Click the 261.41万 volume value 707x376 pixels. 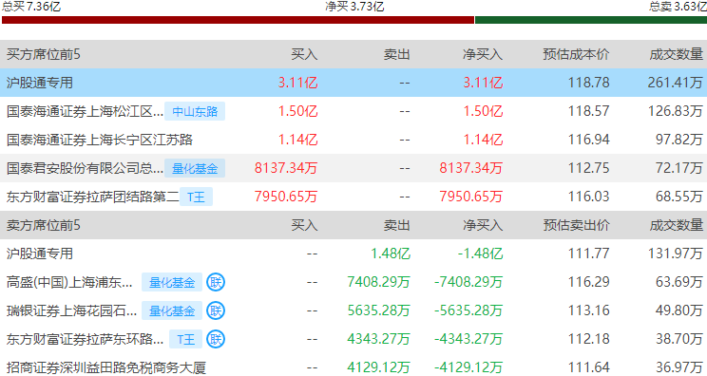coord(676,83)
